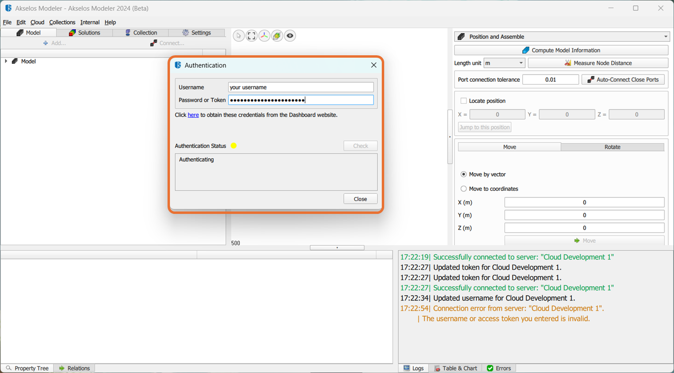Click the Jump to this position button
Screen dimensions: 674x373
(484, 127)
